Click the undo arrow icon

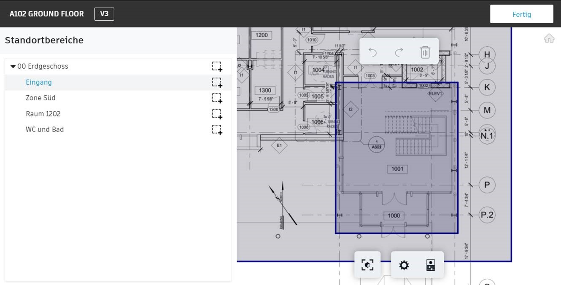pos(372,52)
